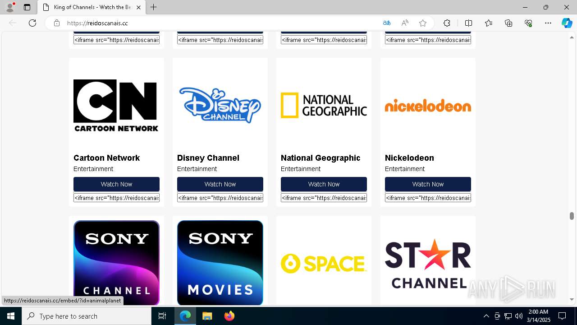577x325 pixels.
Task: Watch Now for Cartoon Network
Action: click(116, 184)
